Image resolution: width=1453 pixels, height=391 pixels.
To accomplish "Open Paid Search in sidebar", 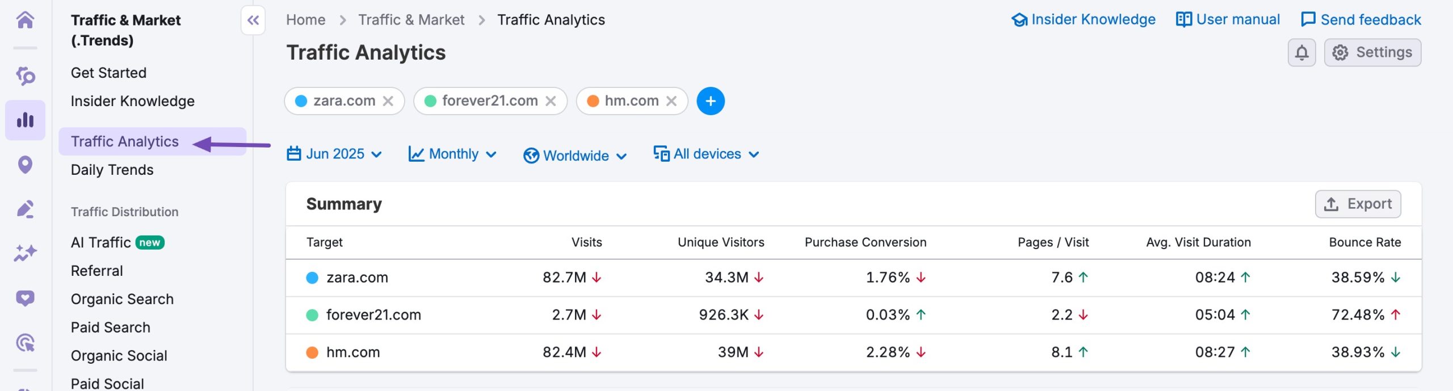I will click(111, 327).
